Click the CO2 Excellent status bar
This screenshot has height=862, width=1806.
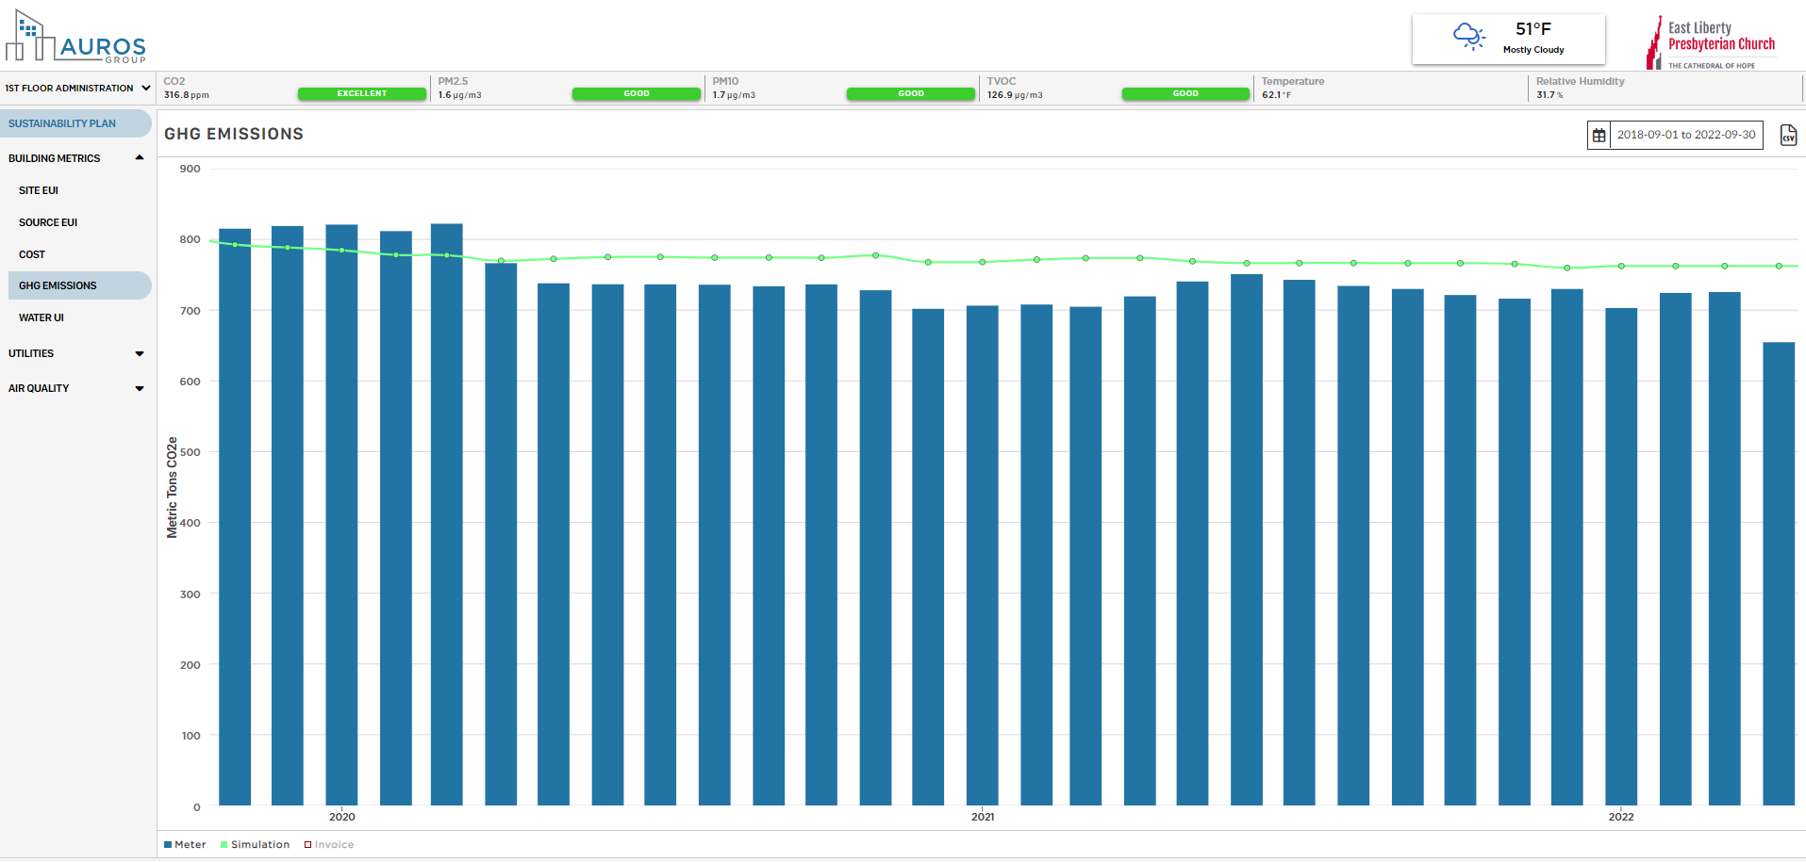pyautogui.click(x=362, y=93)
